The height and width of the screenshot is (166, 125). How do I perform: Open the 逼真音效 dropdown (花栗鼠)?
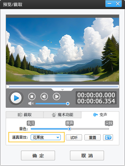pos(46,137)
